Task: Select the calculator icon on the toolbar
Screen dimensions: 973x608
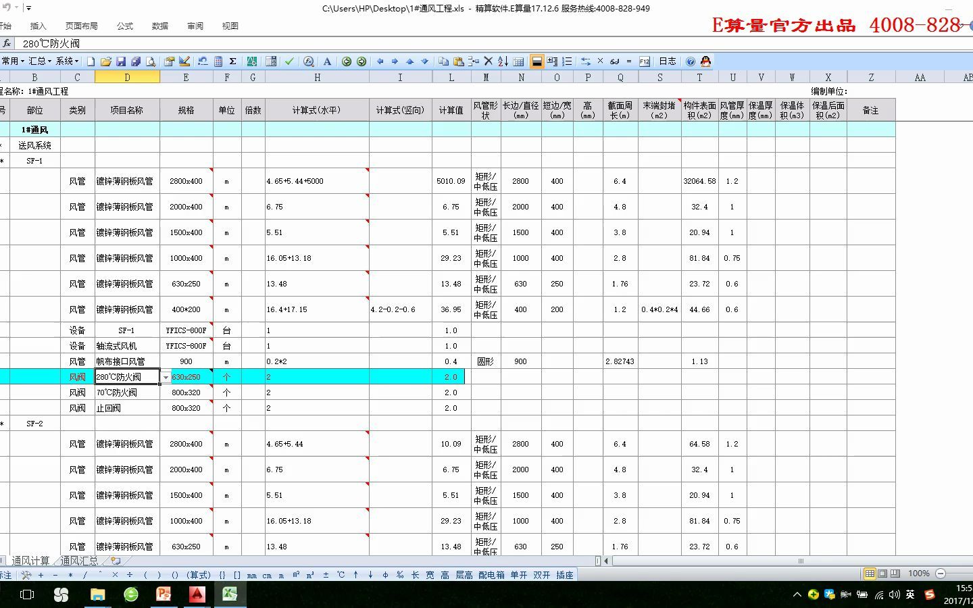Action: click(218, 61)
